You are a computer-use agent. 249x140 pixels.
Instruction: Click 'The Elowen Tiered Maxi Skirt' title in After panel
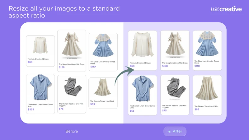(206, 106)
